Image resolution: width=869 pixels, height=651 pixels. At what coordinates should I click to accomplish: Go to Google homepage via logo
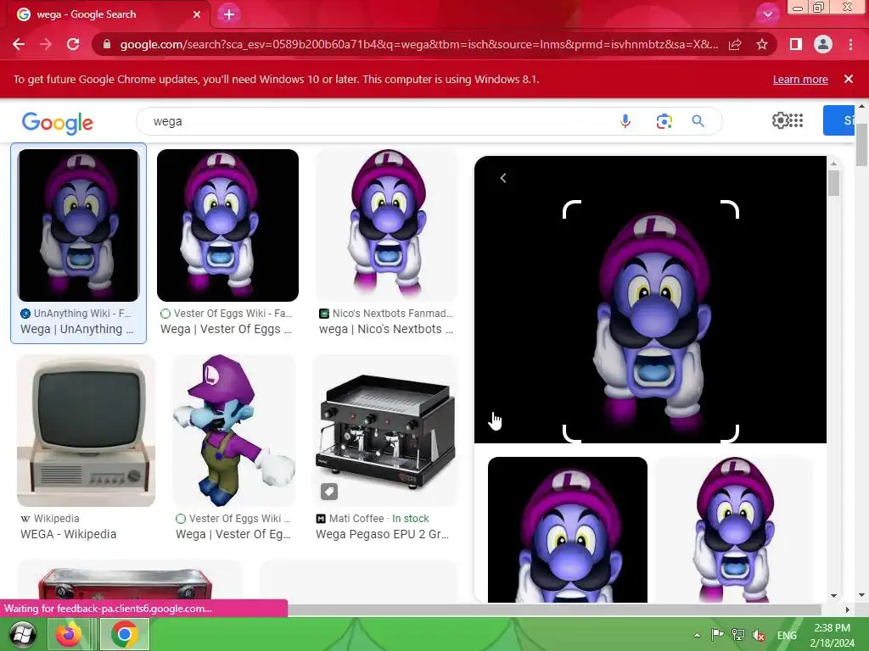coord(58,122)
